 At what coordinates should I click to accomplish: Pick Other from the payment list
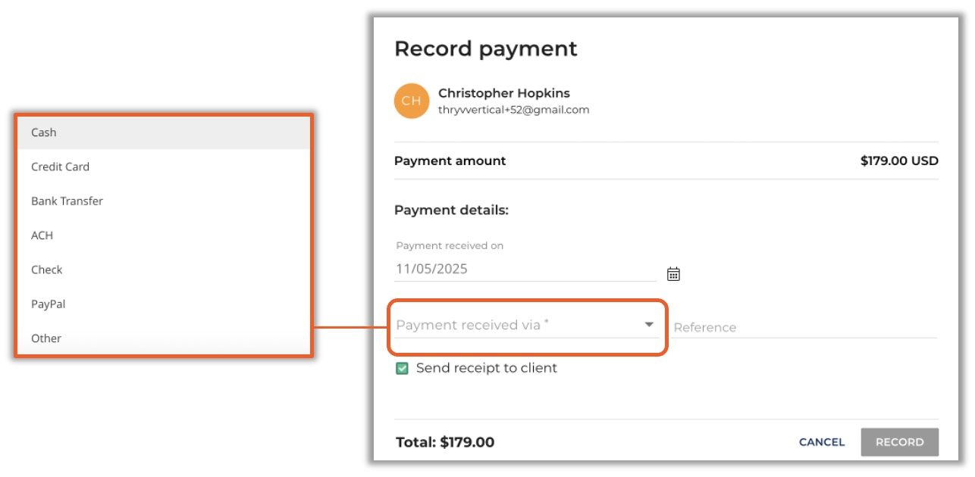[46, 338]
